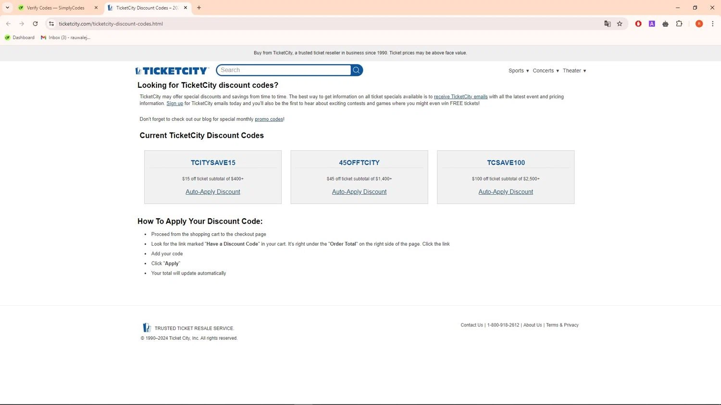Open a new tab with plus icon

click(x=199, y=8)
